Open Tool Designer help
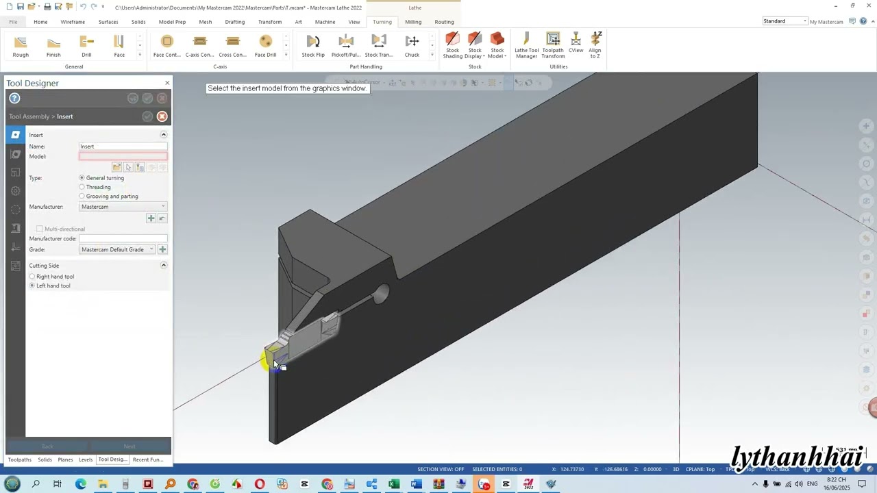 [x=14, y=99]
